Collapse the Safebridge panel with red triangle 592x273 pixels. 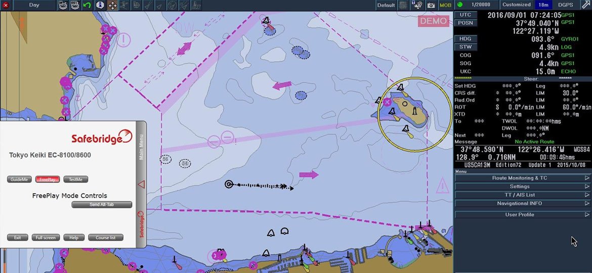click(141, 185)
